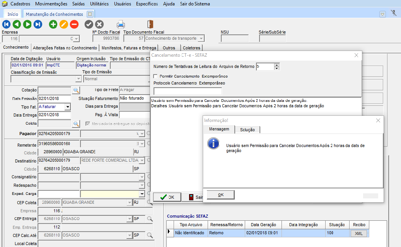This screenshot has width=401, height=247.
Task: Open the Tipo Fat. dropdown
Action: 68,107
